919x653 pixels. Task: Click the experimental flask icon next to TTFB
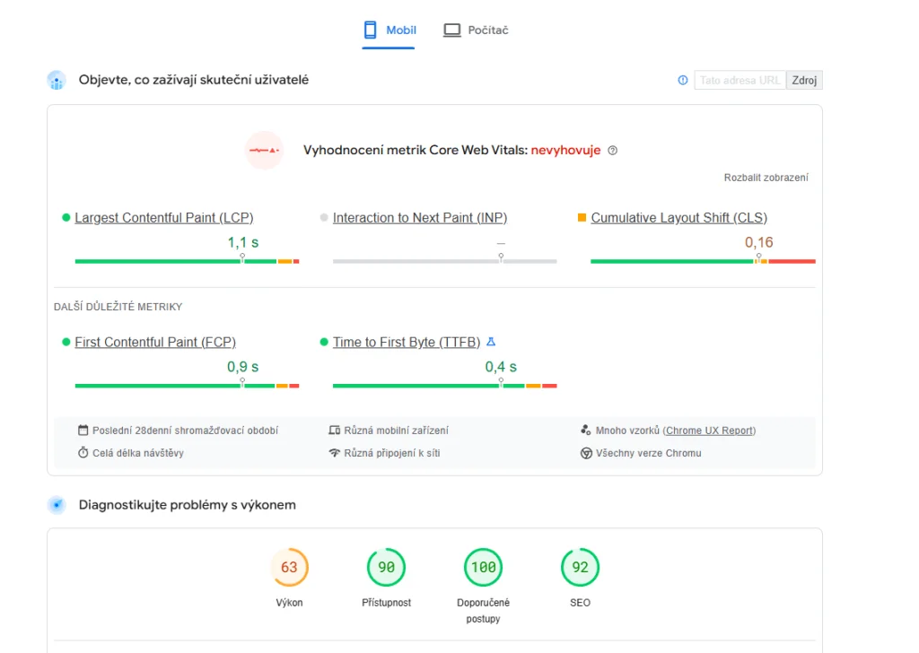491,342
